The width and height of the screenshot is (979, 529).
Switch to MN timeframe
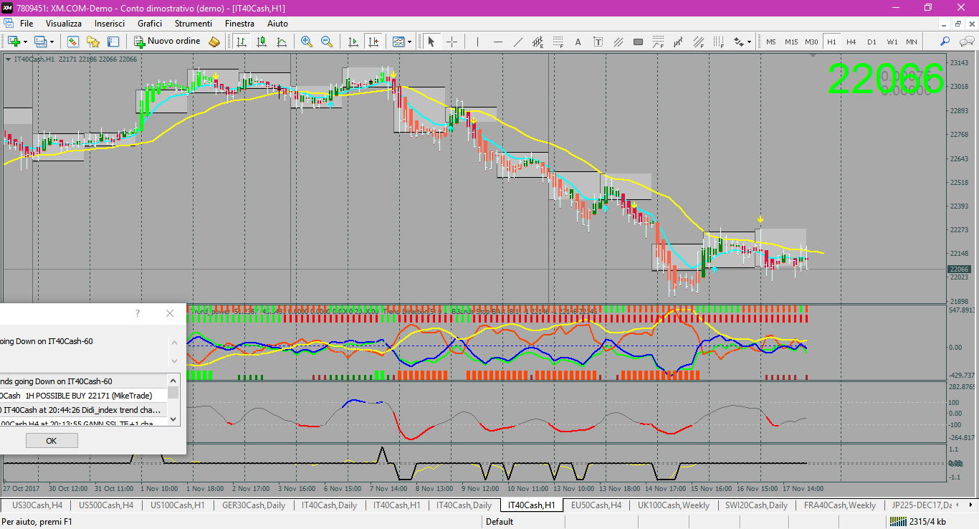pos(912,42)
